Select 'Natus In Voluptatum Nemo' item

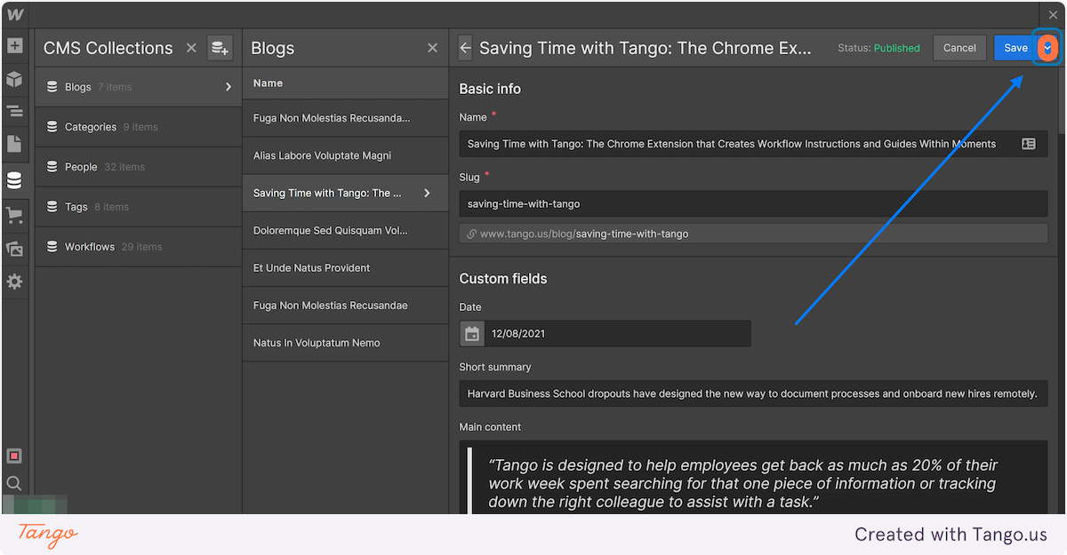pos(345,343)
